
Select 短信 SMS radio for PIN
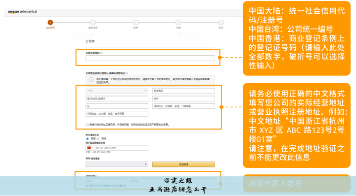click(88, 138)
